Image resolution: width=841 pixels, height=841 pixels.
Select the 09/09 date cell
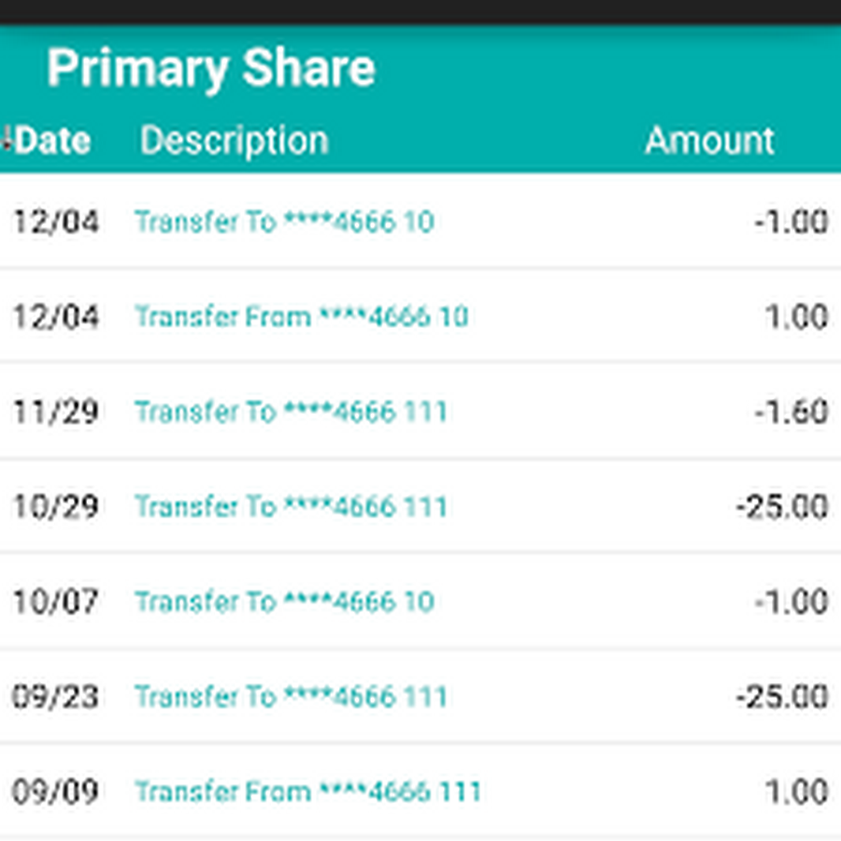[55, 792]
